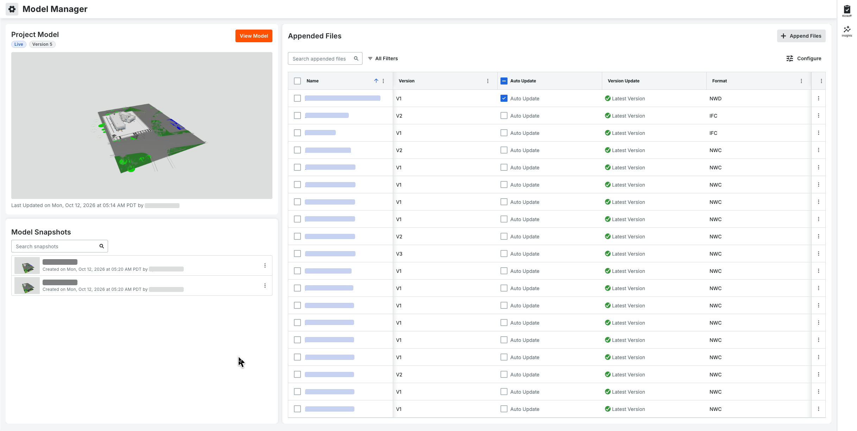Open the Version column menu

pos(488,81)
